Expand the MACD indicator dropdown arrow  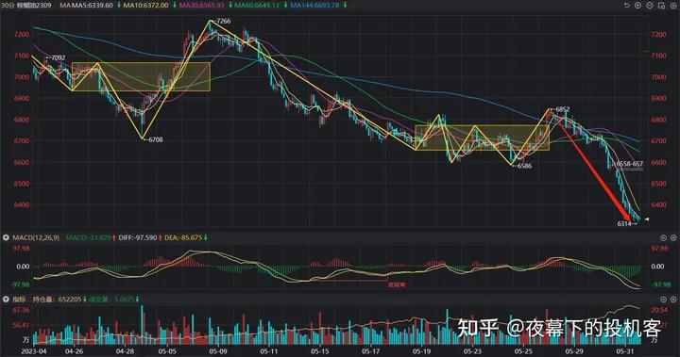click(x=6, y=237)
